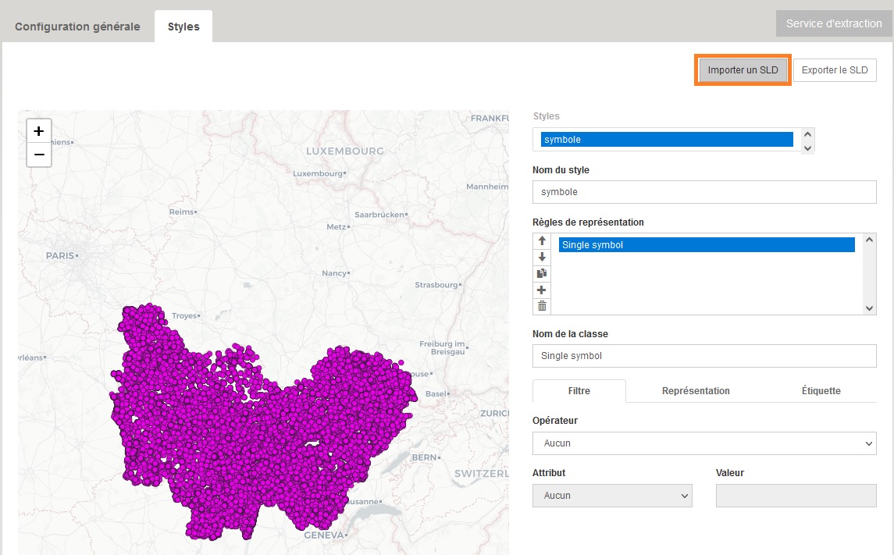Edit the Nom du style field

[704, 192]
